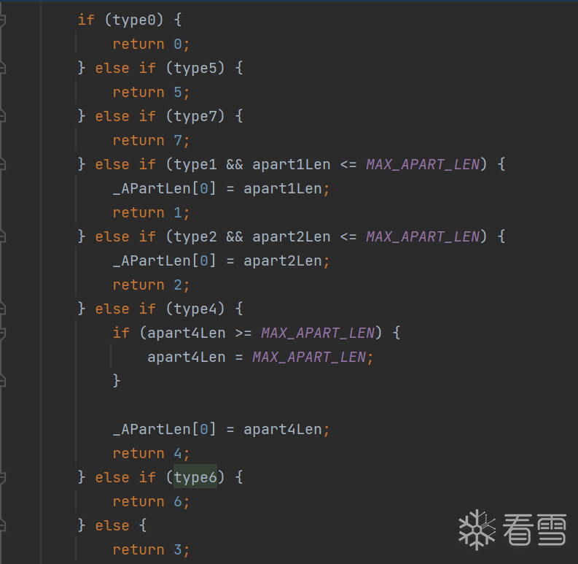The width and height of the screenshot is (578, 564).
Task: Click the MAX_APART_LEN assigned to apart4Len
Action: [x=309, y=357]
